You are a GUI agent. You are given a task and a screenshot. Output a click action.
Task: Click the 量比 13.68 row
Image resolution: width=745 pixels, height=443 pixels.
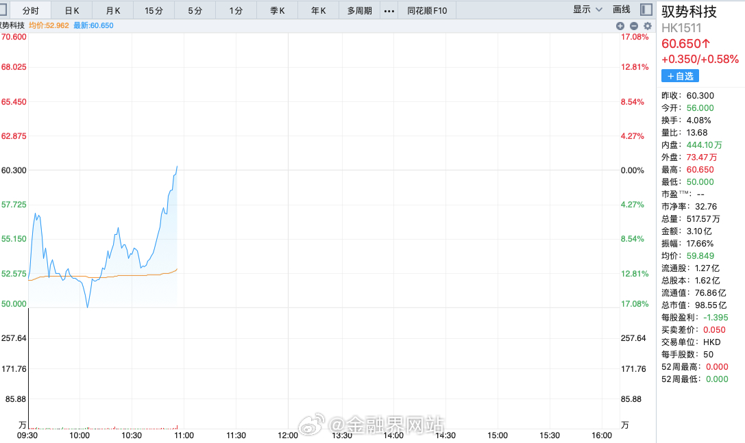[684, 132]
